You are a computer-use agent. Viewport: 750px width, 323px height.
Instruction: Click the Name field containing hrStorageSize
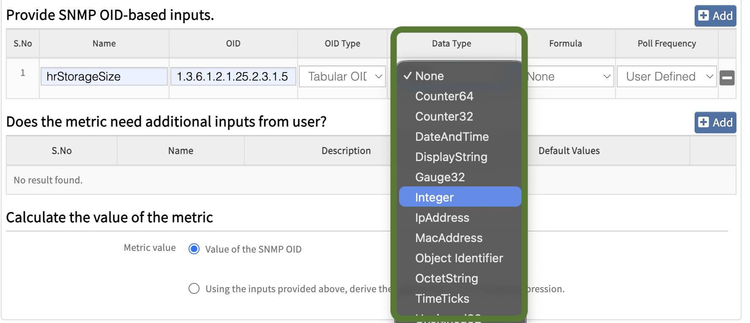pyautogui.click(x=104, y=77)
